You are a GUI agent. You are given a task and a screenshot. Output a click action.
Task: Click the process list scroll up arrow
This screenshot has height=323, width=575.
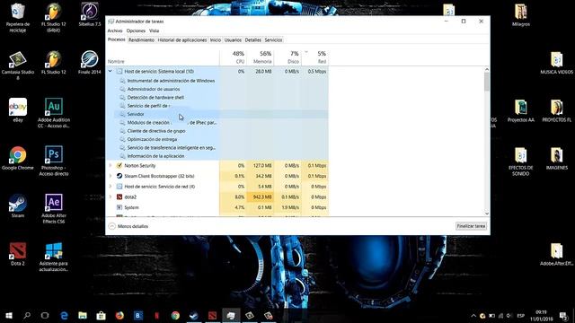(x=487, y=69)
